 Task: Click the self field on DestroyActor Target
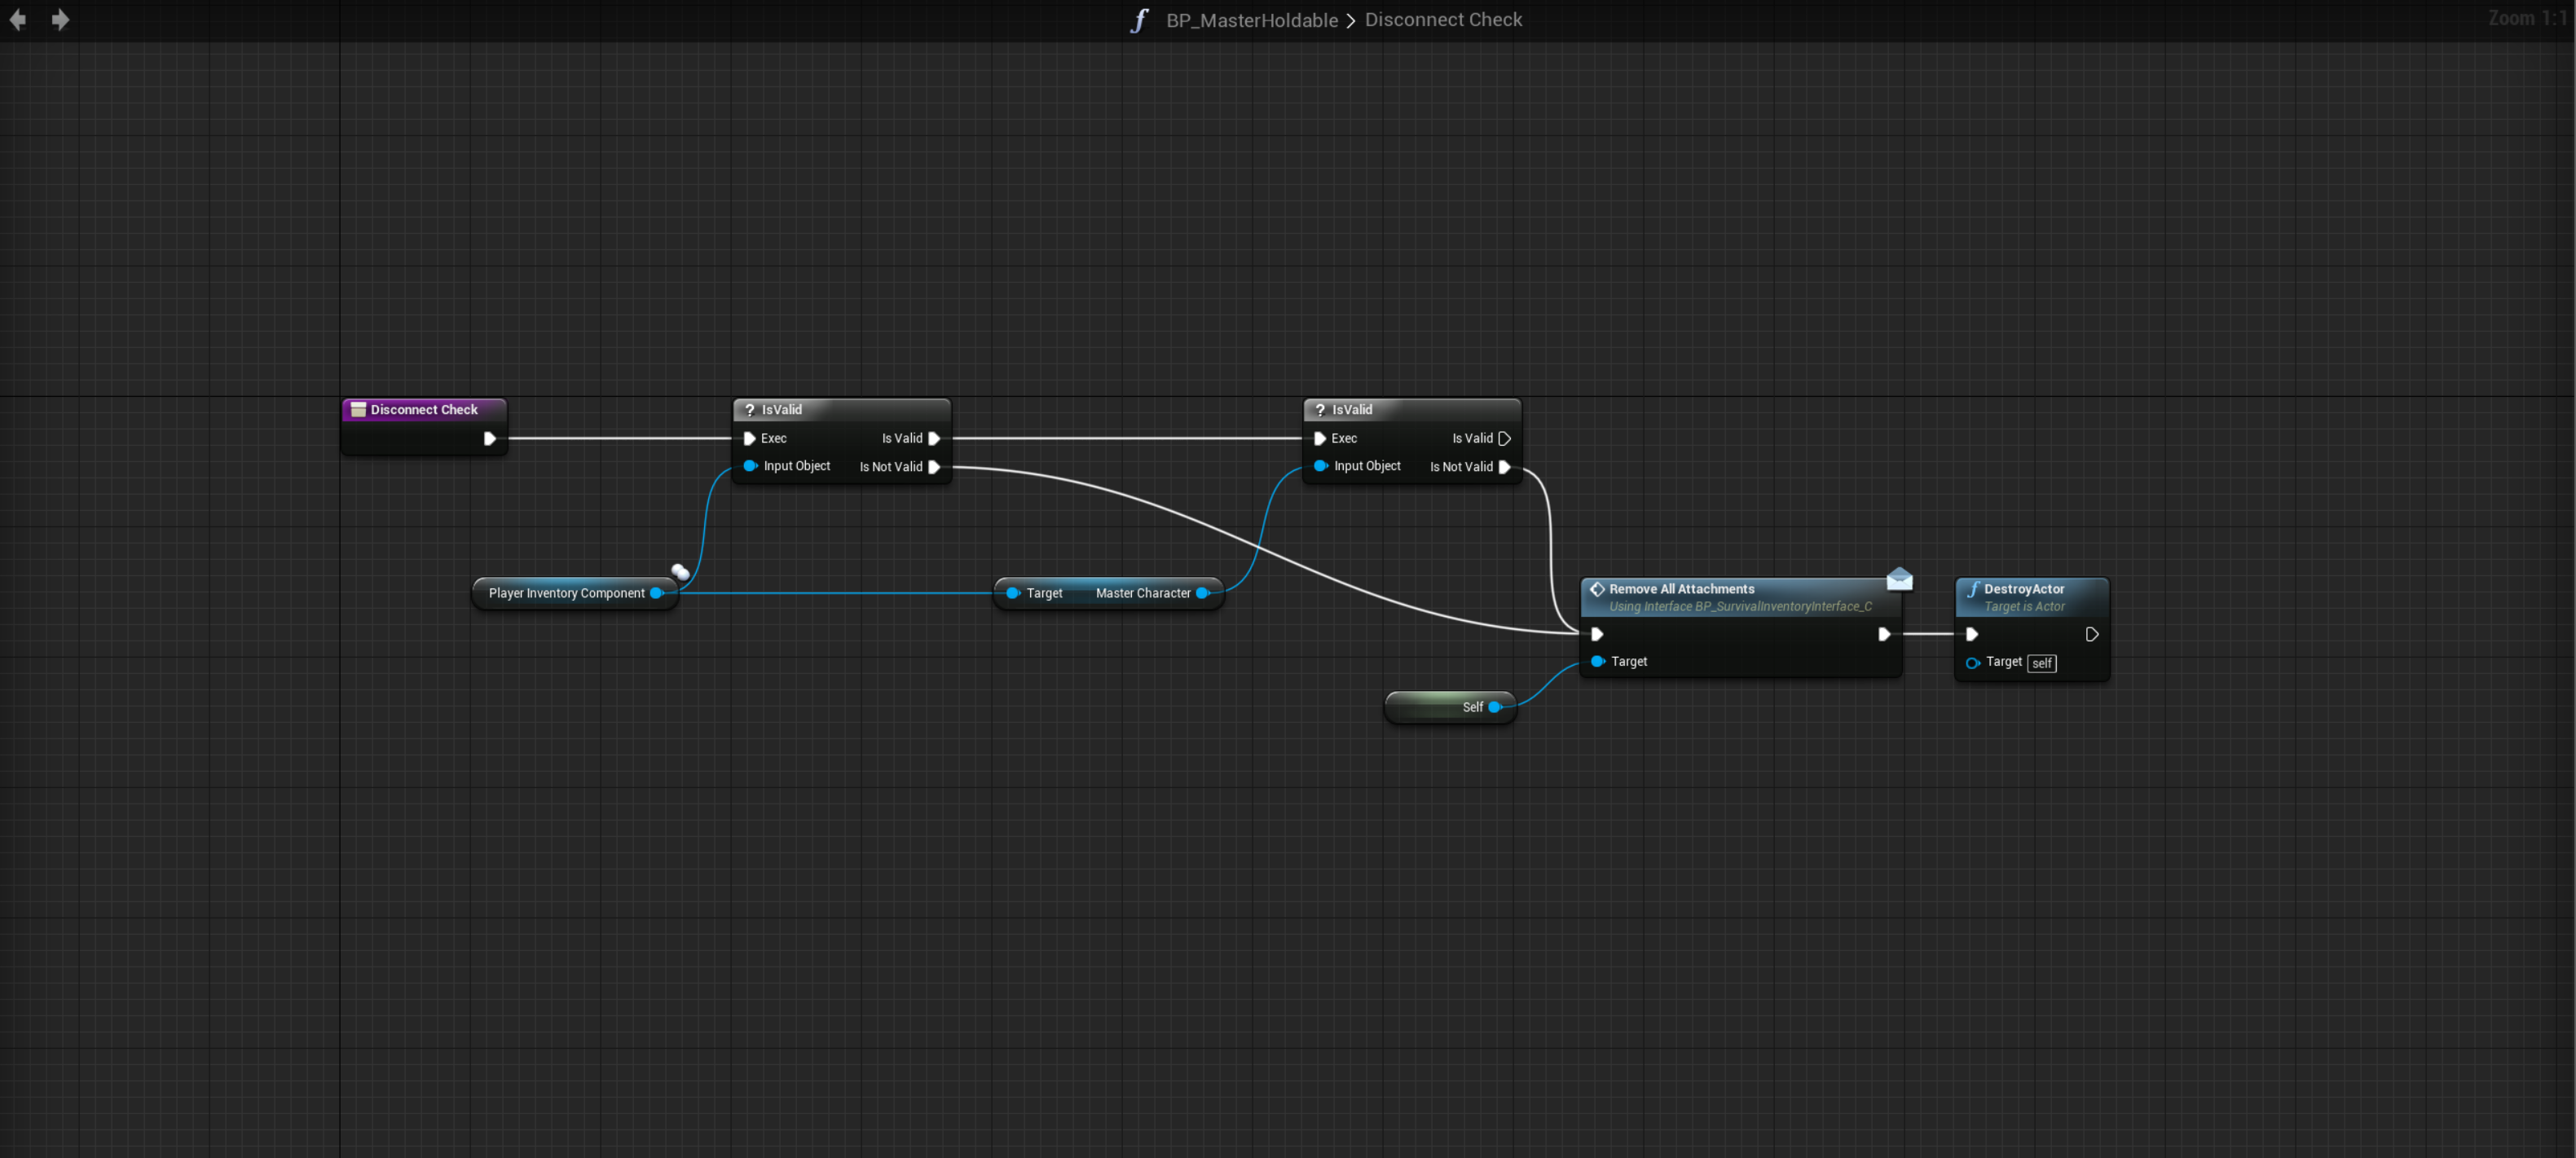click(2041, 663)
